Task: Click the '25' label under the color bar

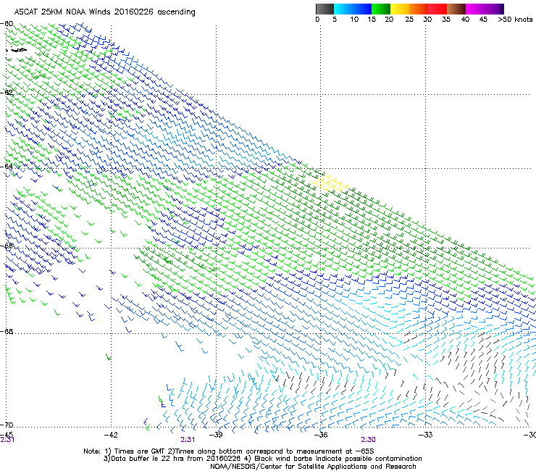Action: pos(409,19)
